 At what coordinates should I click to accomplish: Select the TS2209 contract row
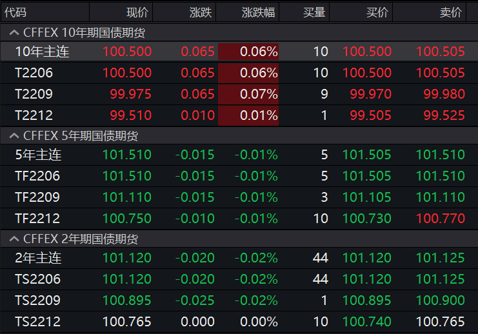(37, 300)
